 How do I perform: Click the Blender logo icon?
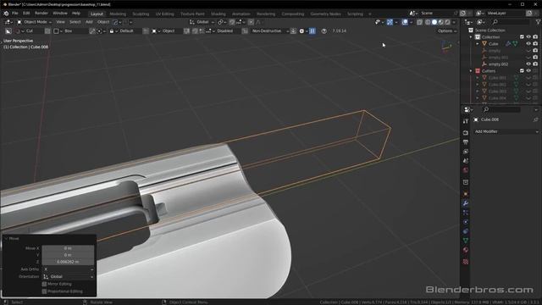[6, 14]
